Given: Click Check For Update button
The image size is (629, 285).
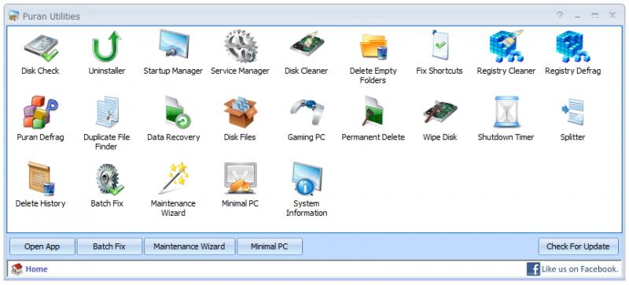Looking at the screenshot, I should (578, 247).
